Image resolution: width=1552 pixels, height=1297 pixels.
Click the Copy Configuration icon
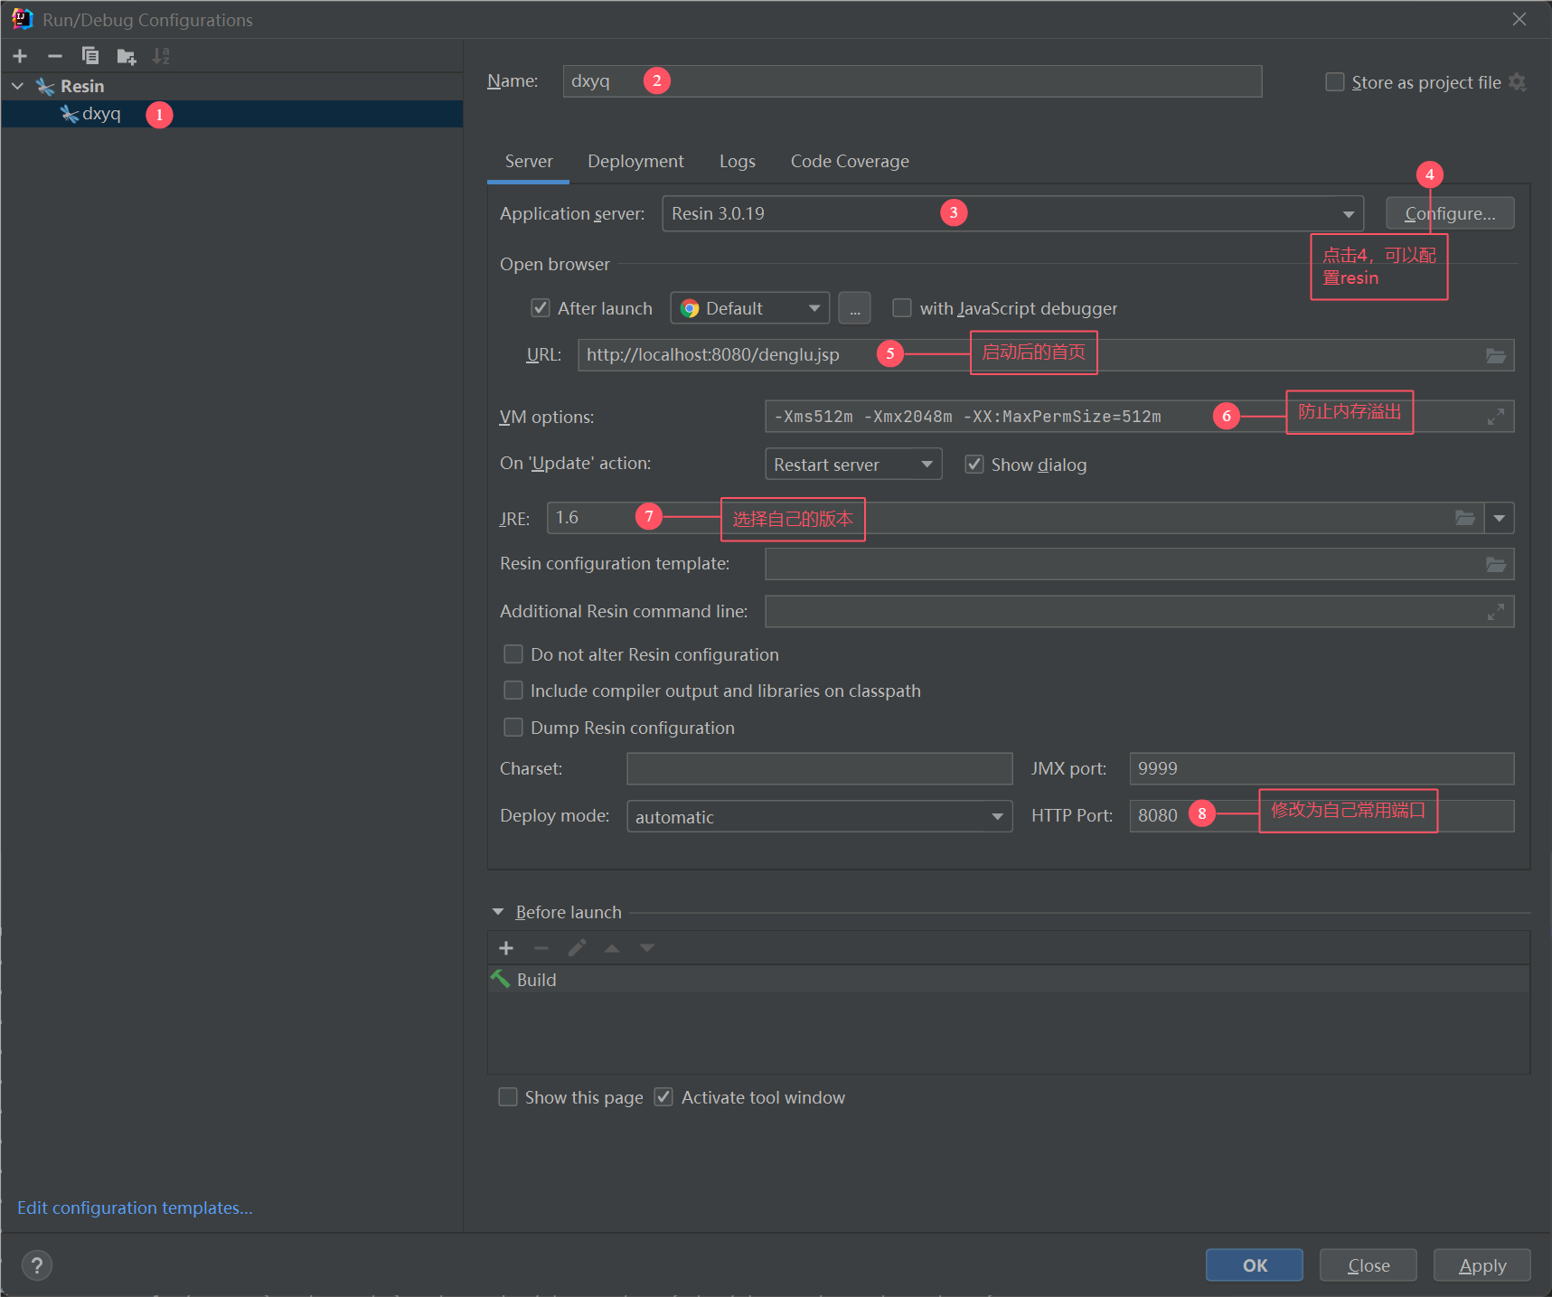tap(90, 56)
